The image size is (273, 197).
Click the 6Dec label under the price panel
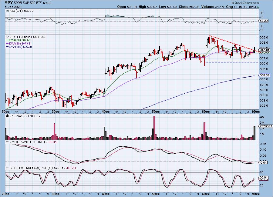(206, 112)
